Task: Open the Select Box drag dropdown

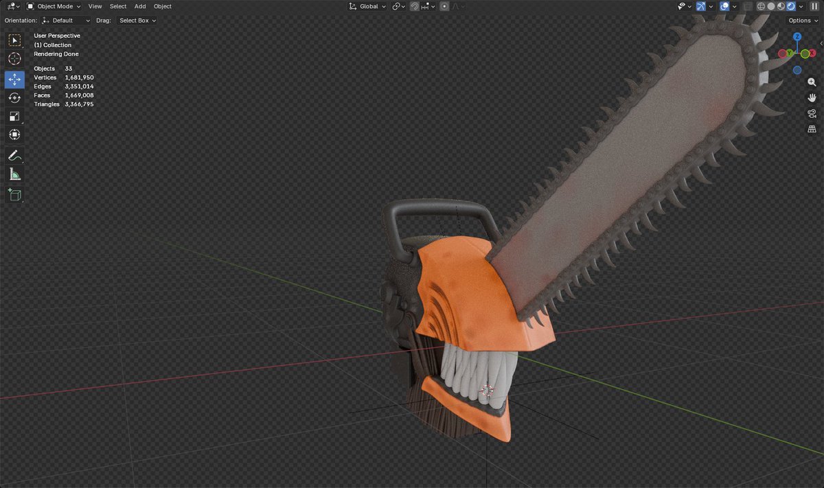Action: pos(136,21)
